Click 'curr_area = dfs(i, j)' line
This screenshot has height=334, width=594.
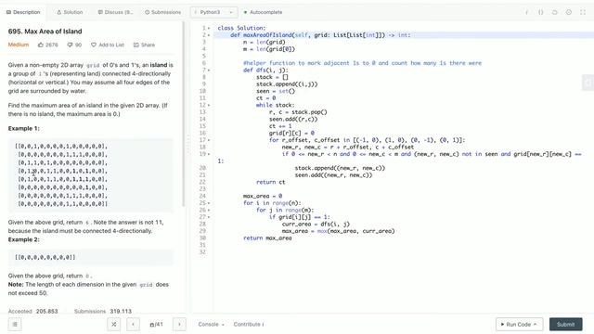tap(316, 224)
